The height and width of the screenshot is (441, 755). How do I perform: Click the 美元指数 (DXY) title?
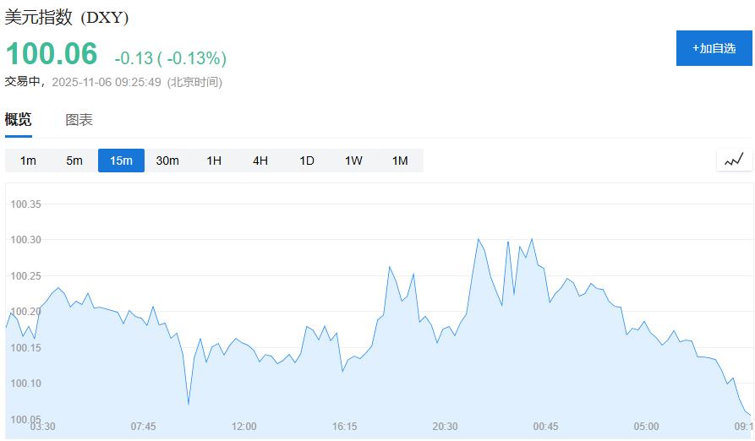(67, 17)
